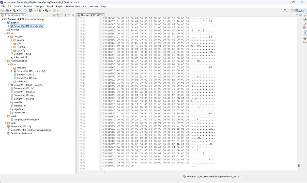Select Element14_RT1.map file

tap(24, 95)
